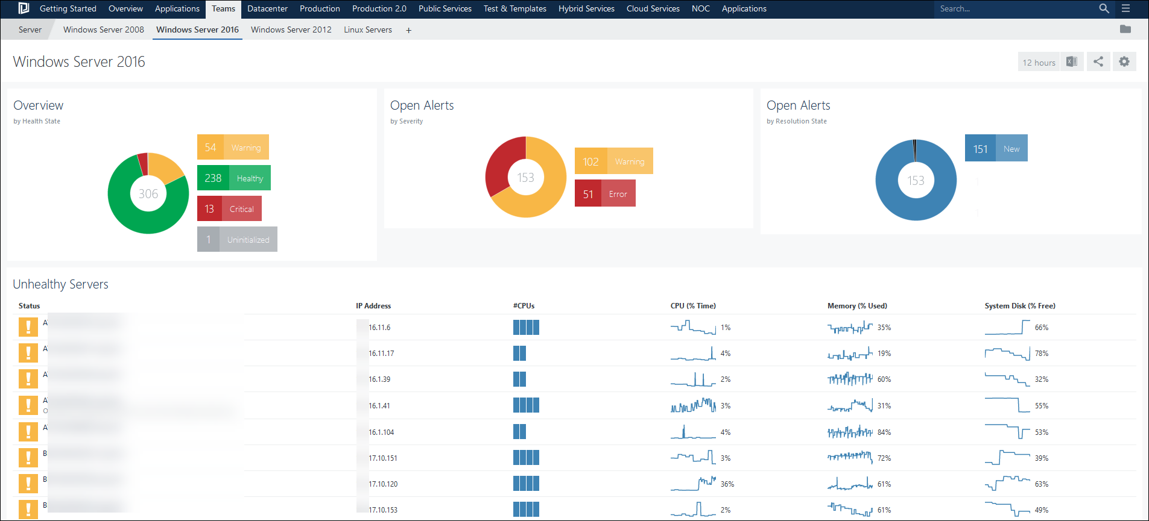Screen dimensions: 1149x521
Task: Open Datacenter menu item
Action: [267, 8]
